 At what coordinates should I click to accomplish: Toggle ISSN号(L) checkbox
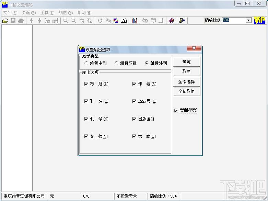[x=134, y=101]
